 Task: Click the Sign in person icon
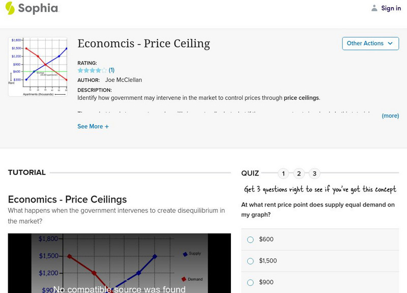[373, 8]
